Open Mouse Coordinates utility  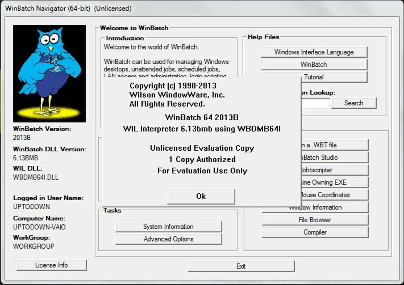pyautogui.click(x=334, y=195)
